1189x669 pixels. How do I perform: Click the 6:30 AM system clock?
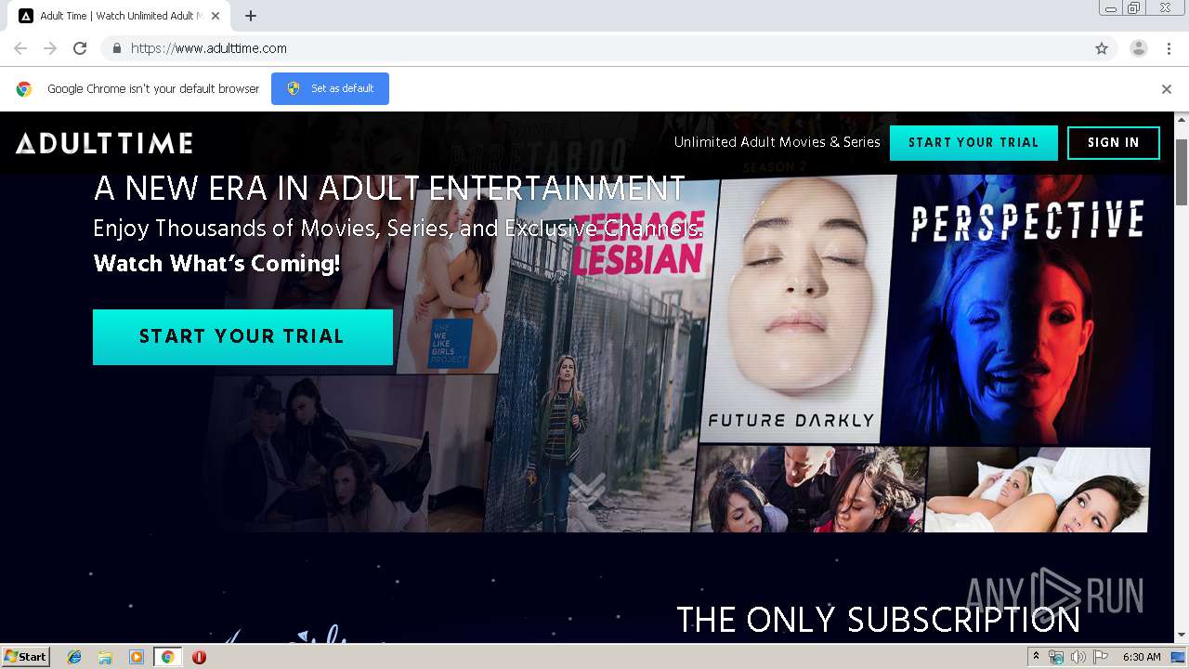point(1142,657)
